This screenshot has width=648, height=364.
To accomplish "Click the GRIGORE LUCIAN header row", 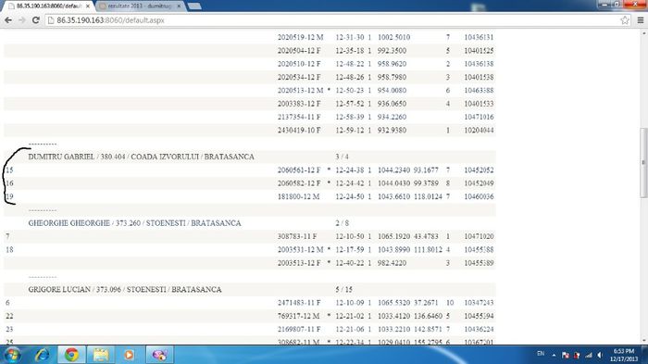I will pyautogui.click(x=250, y=289).
